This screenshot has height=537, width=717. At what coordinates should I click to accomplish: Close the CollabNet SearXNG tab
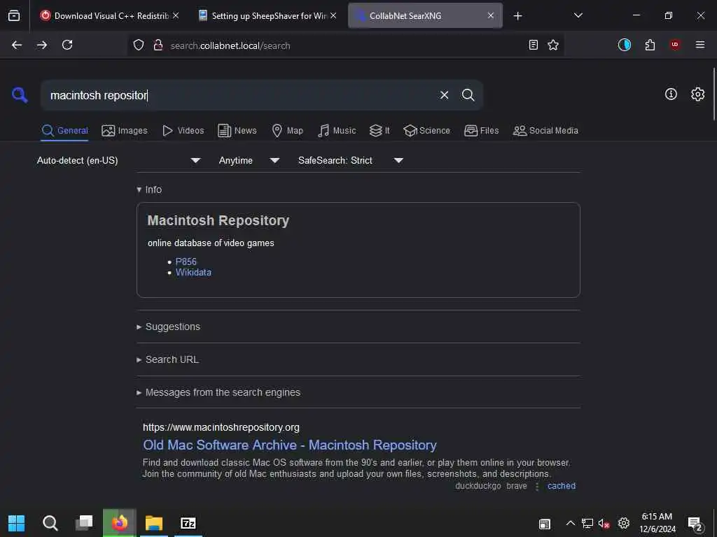491,15
